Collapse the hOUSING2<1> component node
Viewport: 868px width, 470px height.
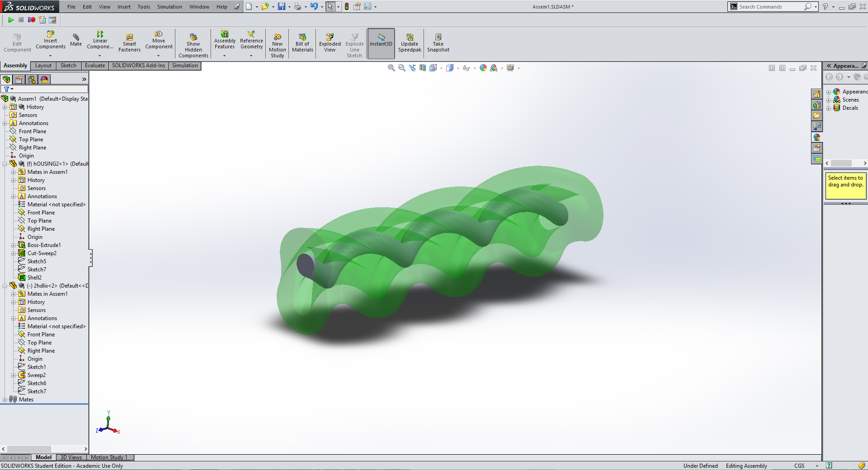tap(5, 164)
